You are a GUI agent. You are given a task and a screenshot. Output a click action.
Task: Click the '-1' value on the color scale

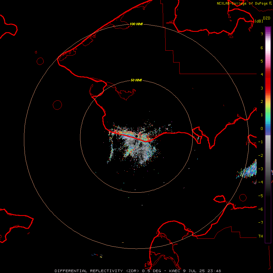click(261, 142)
